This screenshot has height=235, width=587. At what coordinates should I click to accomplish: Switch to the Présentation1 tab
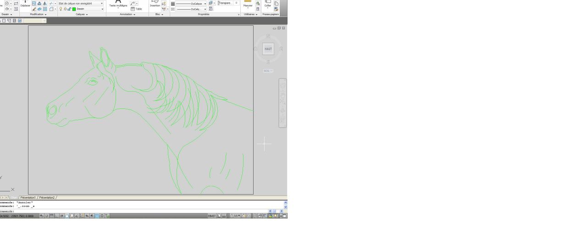point(28,197)
